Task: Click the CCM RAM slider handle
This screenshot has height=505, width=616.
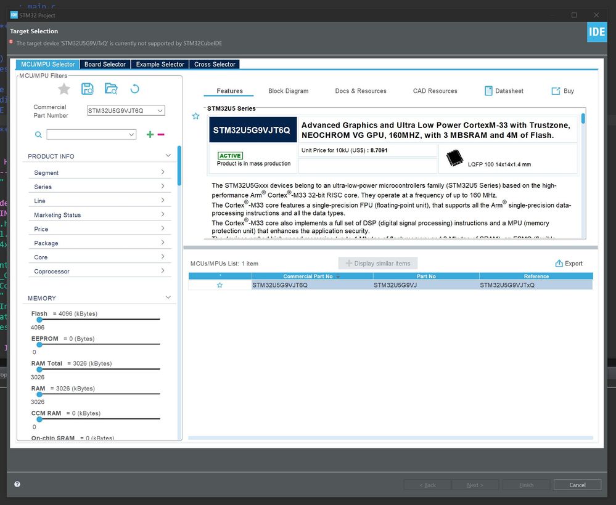Action: (x=39, y=419)
